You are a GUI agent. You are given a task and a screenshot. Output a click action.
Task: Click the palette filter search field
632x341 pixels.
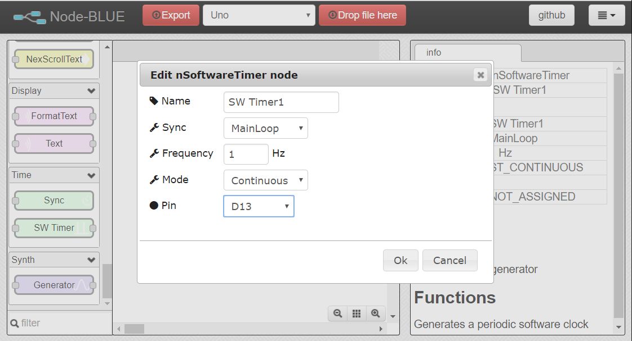(60, 323)
